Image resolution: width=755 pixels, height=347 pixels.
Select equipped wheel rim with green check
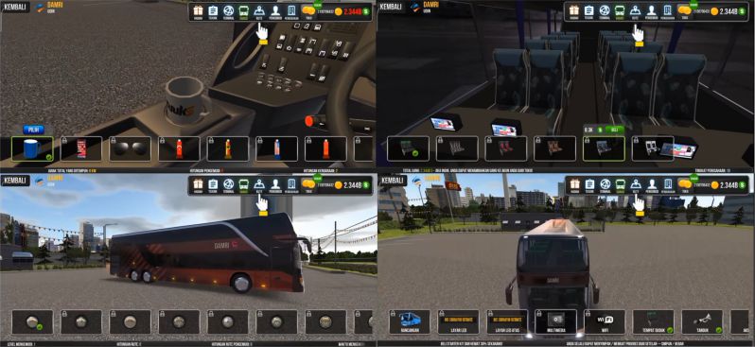click(x=32, y=321)
